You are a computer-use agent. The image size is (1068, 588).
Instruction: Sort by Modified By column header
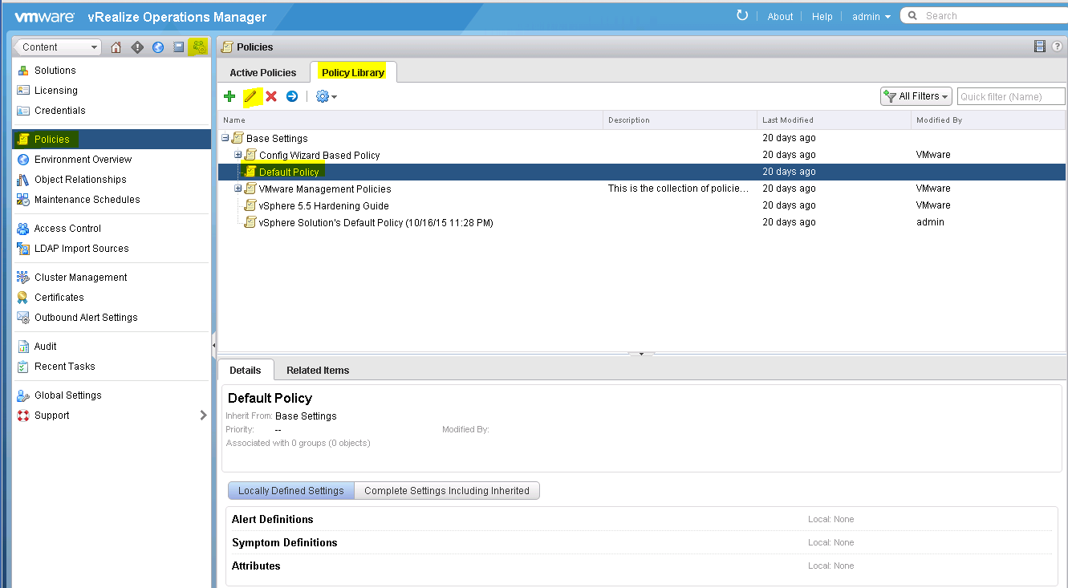click(989, 120)
